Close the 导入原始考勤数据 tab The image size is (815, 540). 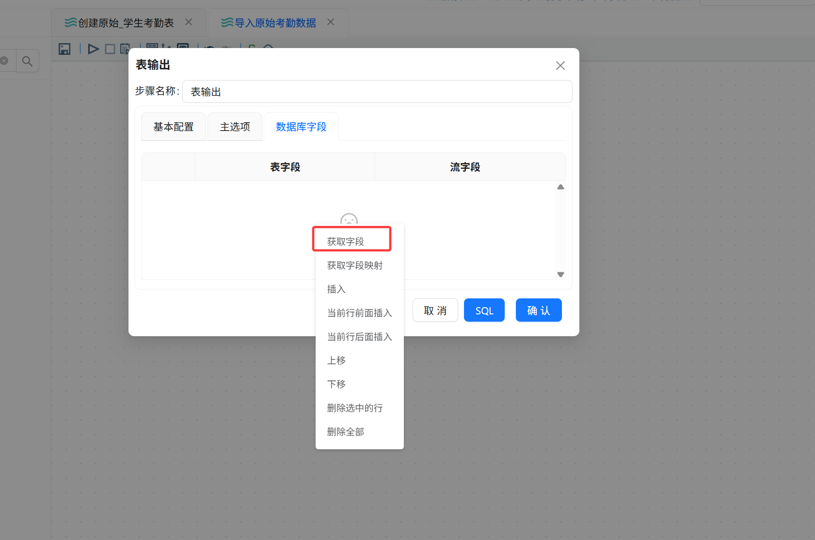tap(331, 22)
